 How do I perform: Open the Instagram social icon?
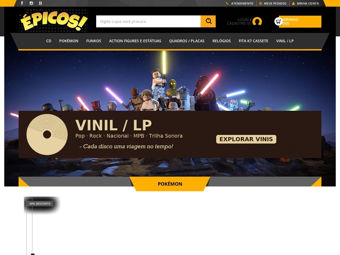tap(31, 3)
